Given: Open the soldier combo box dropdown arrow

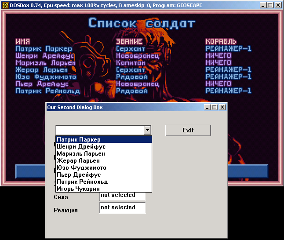Looking at the screenshot, I should 148,130.
